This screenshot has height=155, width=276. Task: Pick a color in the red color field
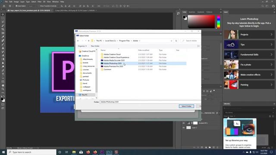click(x=201, y=22)
